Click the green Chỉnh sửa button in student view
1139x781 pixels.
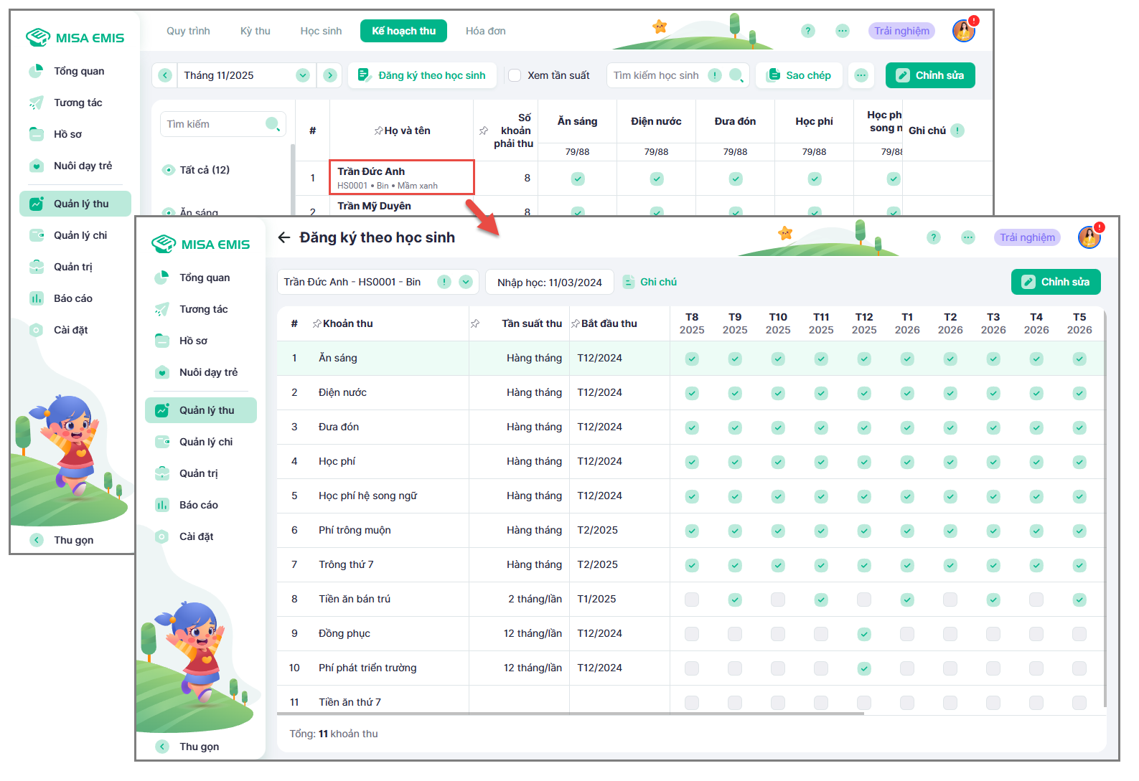pos(1055,282)
